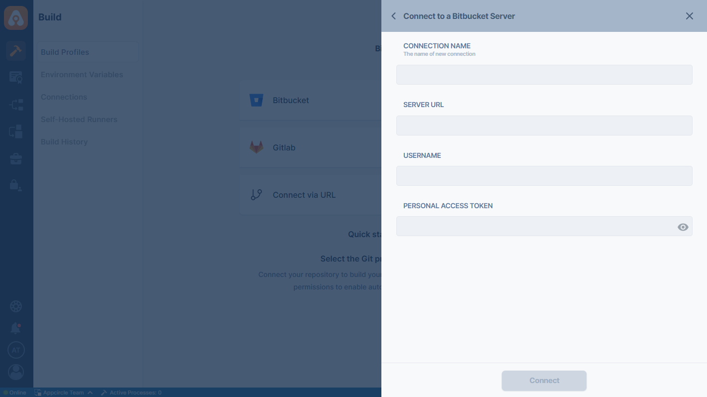Image resolution: width=707 pixels, height=397 pixels.
Task: Click the Appcircle logo icon
Action: [x=16, y=17]
